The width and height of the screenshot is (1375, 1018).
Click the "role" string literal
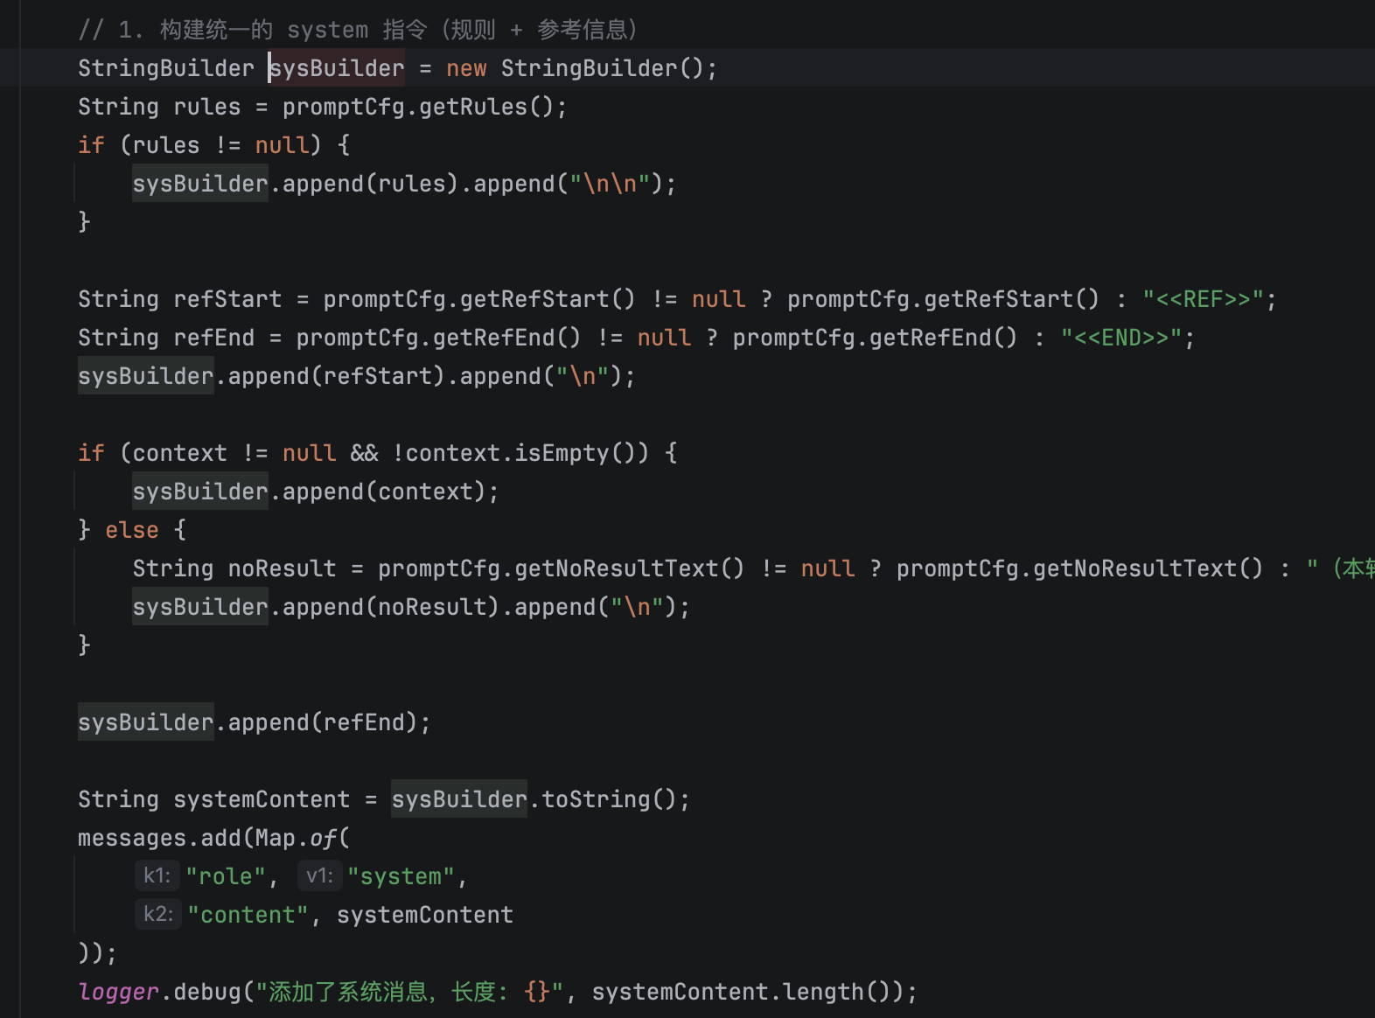[225, 876]
